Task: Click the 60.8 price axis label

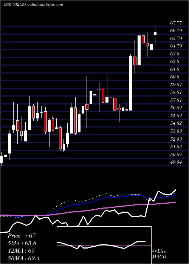Action: (x=175, y=77)
